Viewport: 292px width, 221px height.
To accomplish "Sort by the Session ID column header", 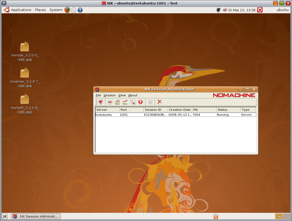I will 156,110.
